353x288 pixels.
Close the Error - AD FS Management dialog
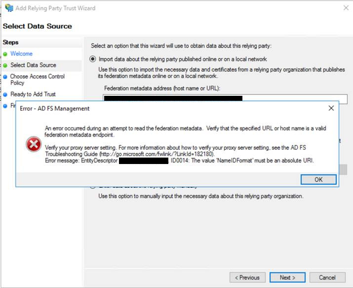coord(331,108)
